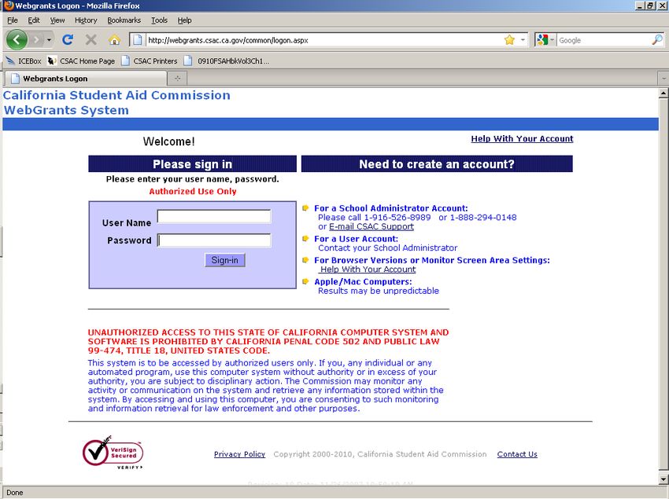Screen dimensions: 669x499
Task: Open the Tools menu
Action: tap(159, 20)
